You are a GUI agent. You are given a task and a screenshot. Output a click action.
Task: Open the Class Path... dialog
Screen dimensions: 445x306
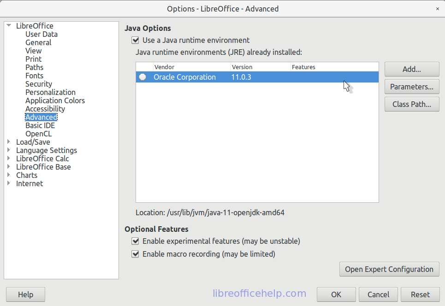(411, 104)
